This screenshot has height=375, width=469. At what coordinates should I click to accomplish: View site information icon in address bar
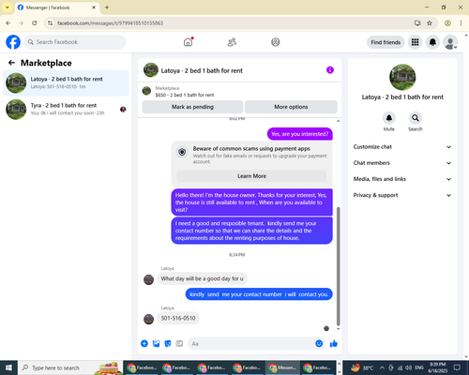tap(50, 23)
